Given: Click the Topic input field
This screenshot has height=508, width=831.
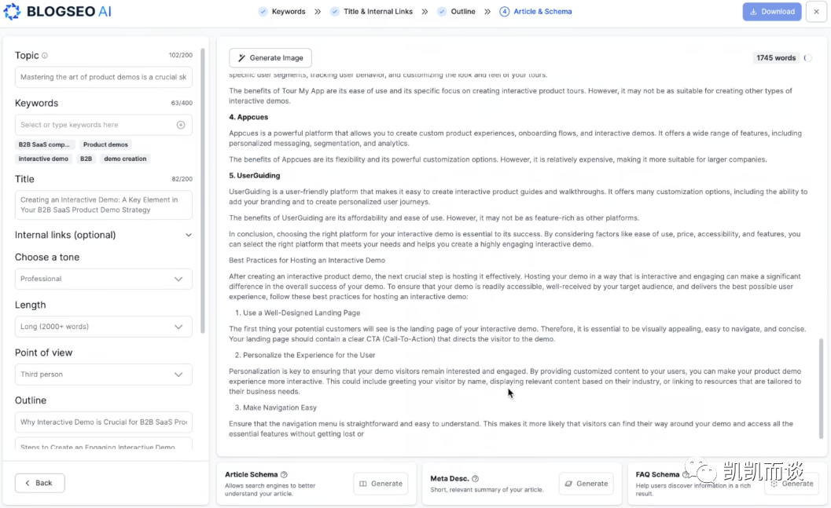Looking at the screenshot, I should tap(103, 77).
